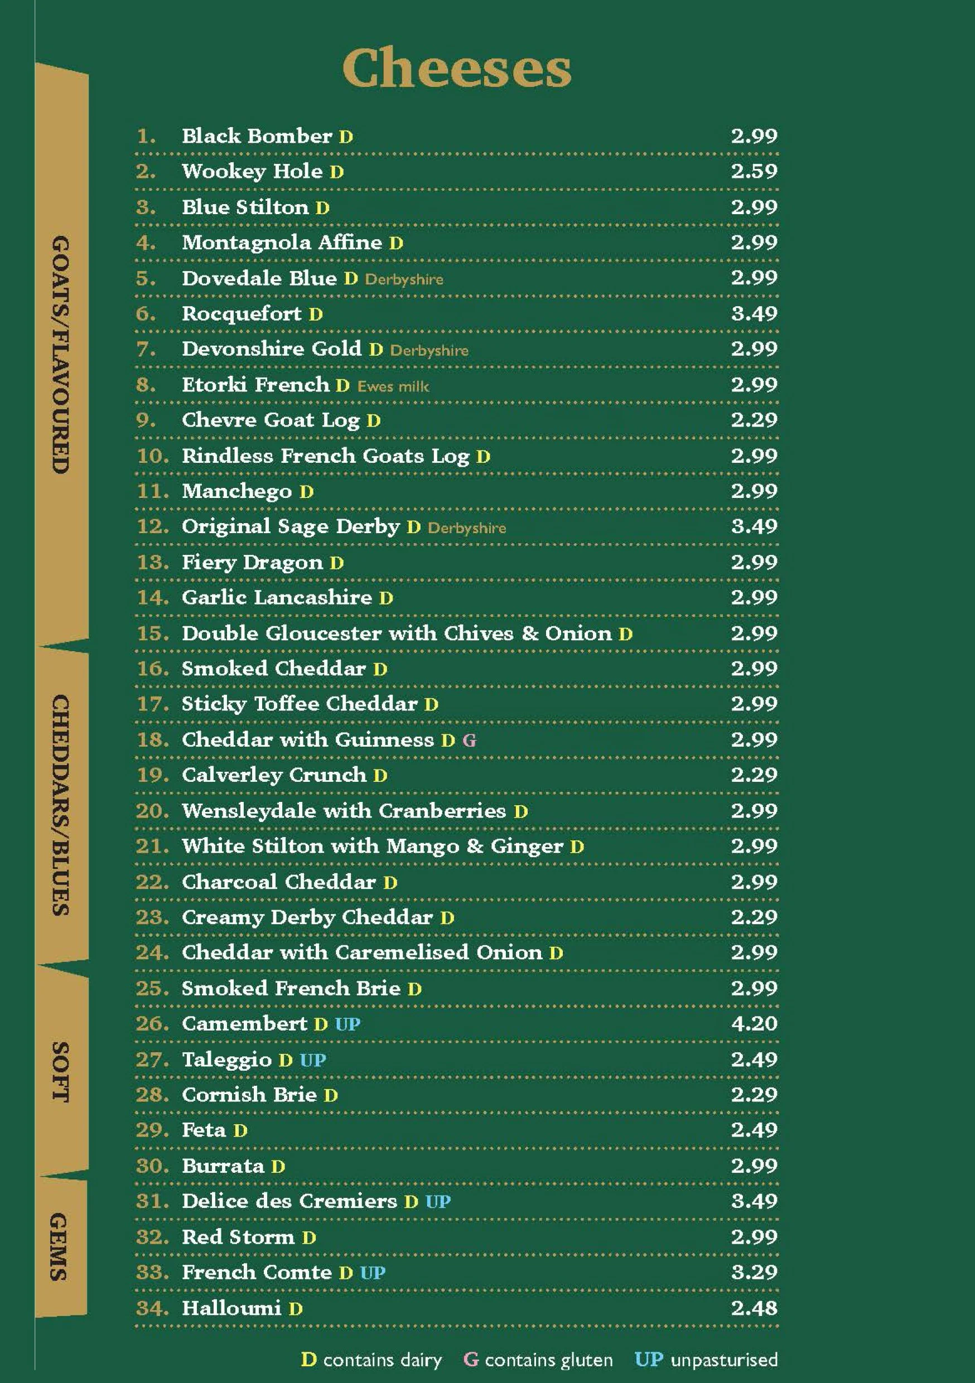Click the Ewes milk note

point(393,386)
